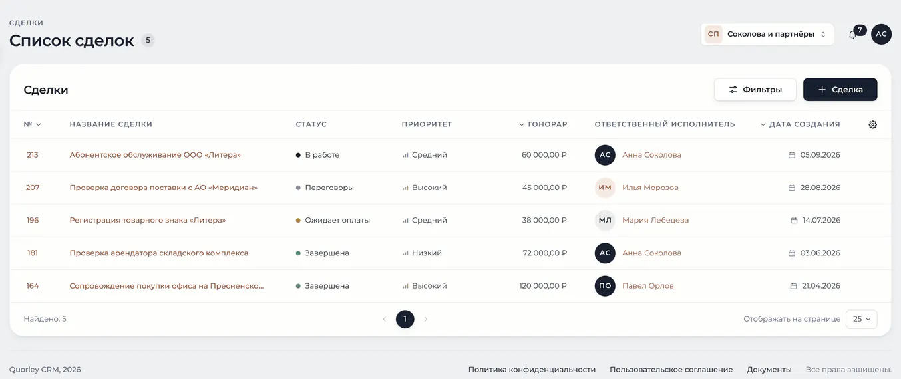The height and width of the screenshot is (379, 901).
Task: Open deal number 164
Action: (x=33, y=286)
